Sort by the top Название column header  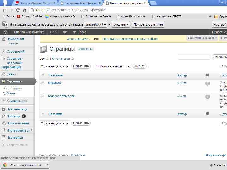click(x=55, y=75)
